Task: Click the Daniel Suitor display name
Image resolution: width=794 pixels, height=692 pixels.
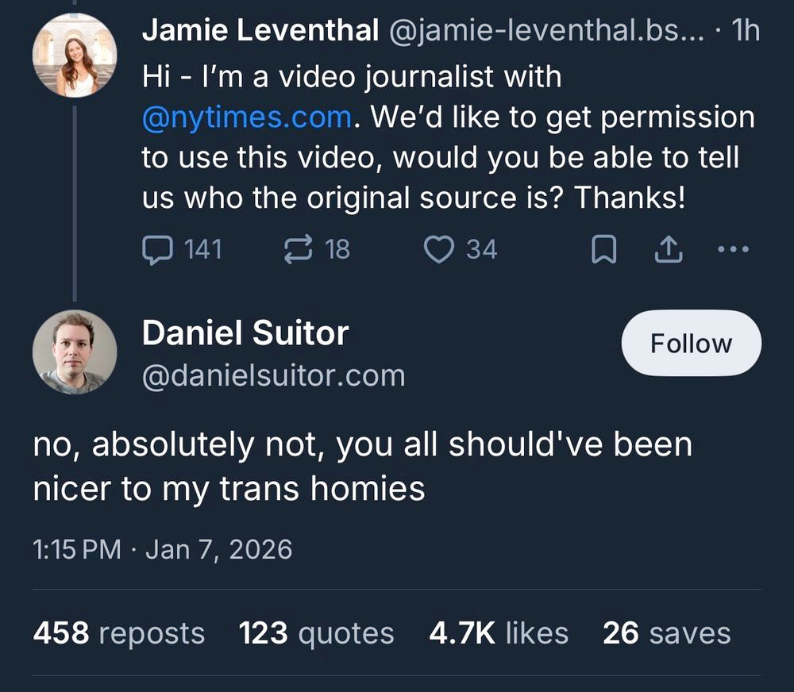Action: (245, 333)
